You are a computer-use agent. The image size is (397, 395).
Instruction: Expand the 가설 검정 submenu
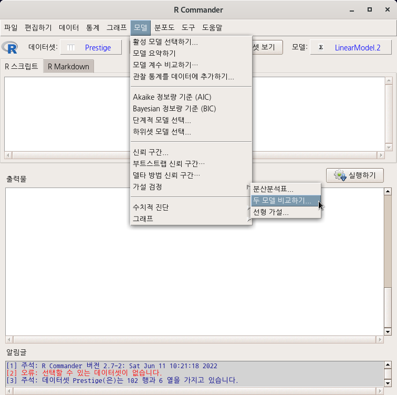191,187
